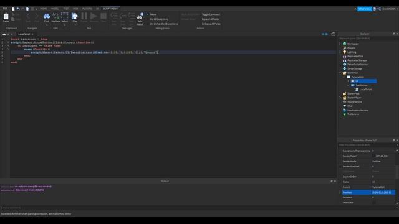Click the BorderColor3 color swatch
The image size is (399, 224).
click(x=374, y=156)
